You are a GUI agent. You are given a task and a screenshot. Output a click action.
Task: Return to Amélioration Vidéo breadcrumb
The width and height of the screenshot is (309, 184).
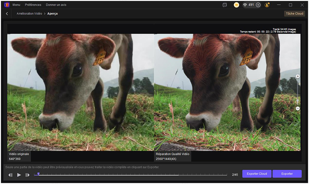click(x=29, y=14)
